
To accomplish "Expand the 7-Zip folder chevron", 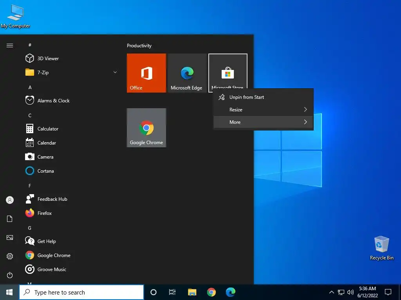I will click(x=115, y=72).
